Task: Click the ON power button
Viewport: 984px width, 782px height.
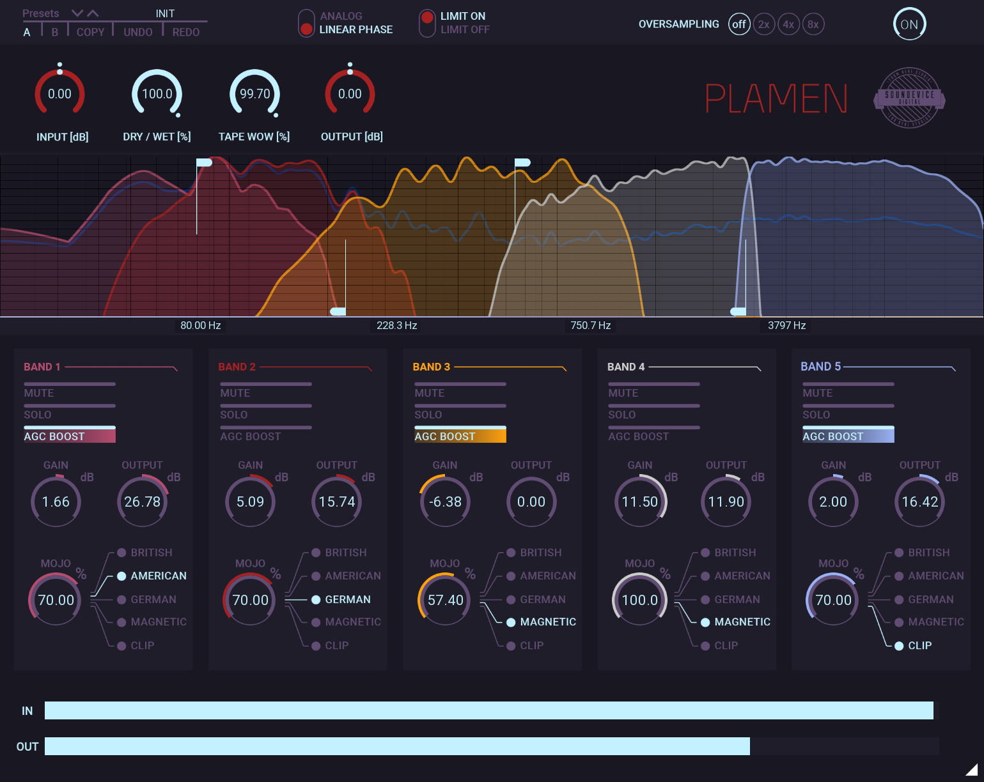Action: click(909, 24)
